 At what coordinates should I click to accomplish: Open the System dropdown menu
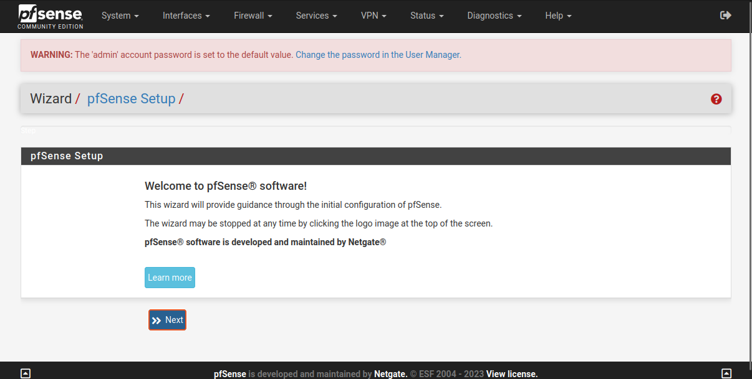pos(120,16)
